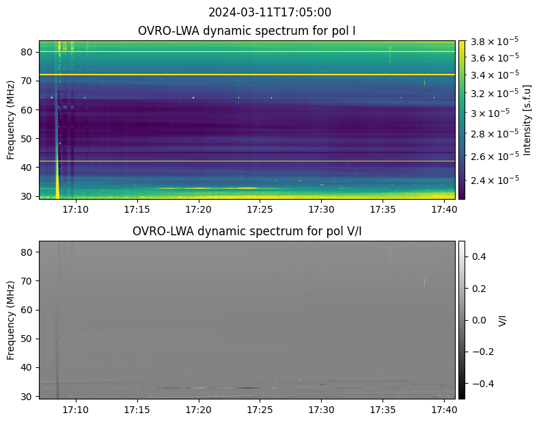This screenshot has width=539, height=422.
Task: Click the dark vertical streak in V/I plot
Action: click(x=58, y=319)
